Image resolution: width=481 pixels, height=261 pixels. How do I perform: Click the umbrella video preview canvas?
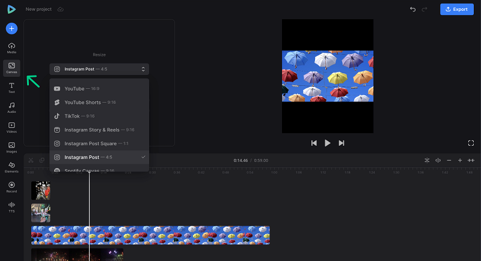click(x=328, y=76)
